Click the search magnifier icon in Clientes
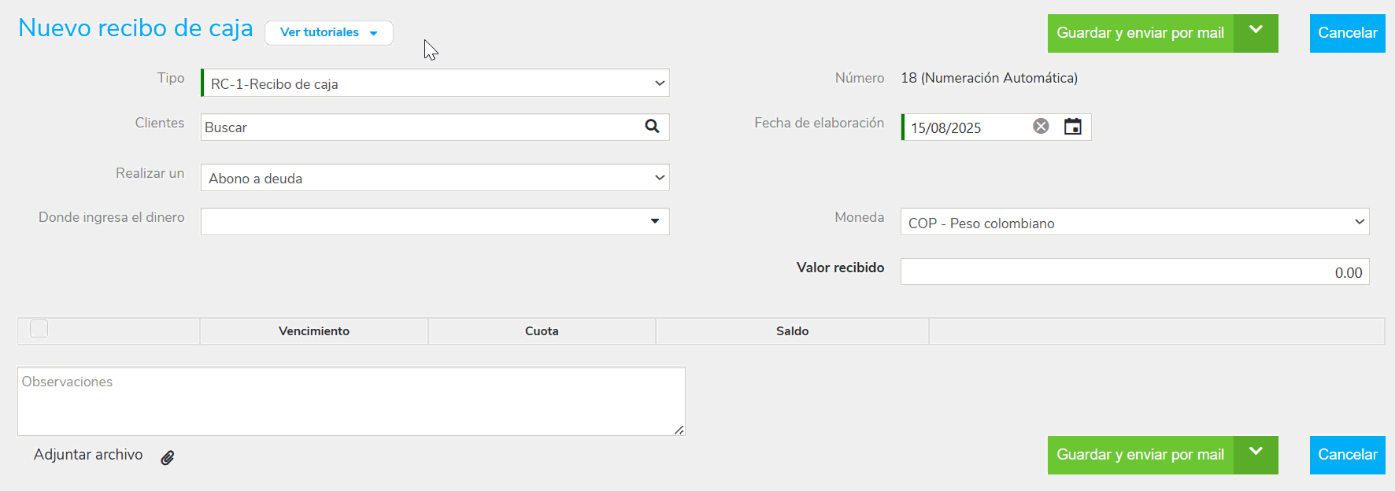 [652, 127]
